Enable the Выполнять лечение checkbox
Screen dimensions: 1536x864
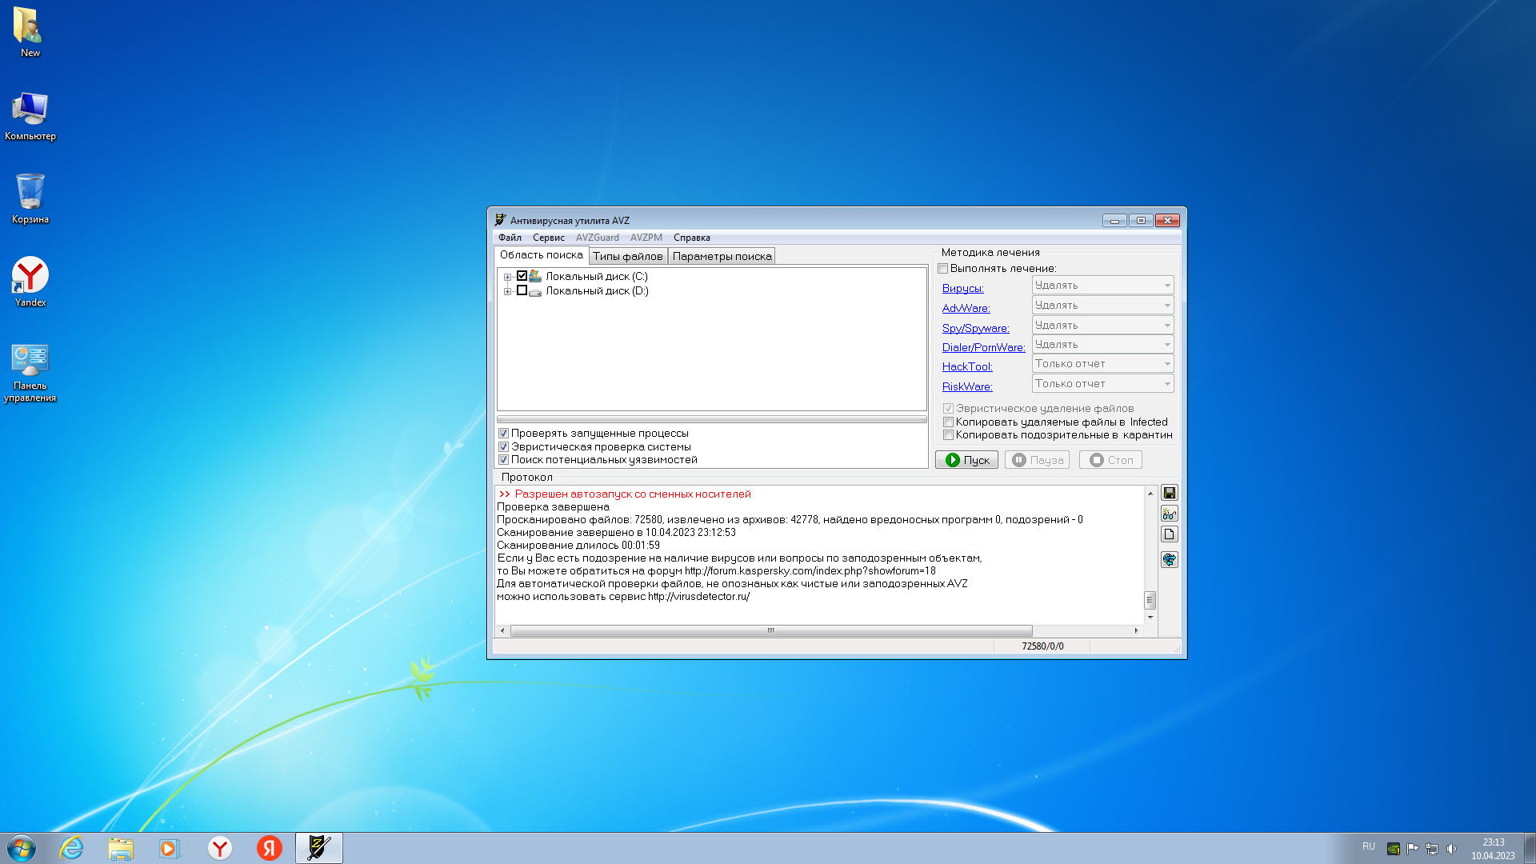943,269
